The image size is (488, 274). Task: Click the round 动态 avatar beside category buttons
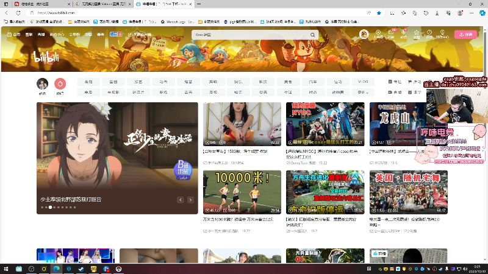[x=42, y=84]
